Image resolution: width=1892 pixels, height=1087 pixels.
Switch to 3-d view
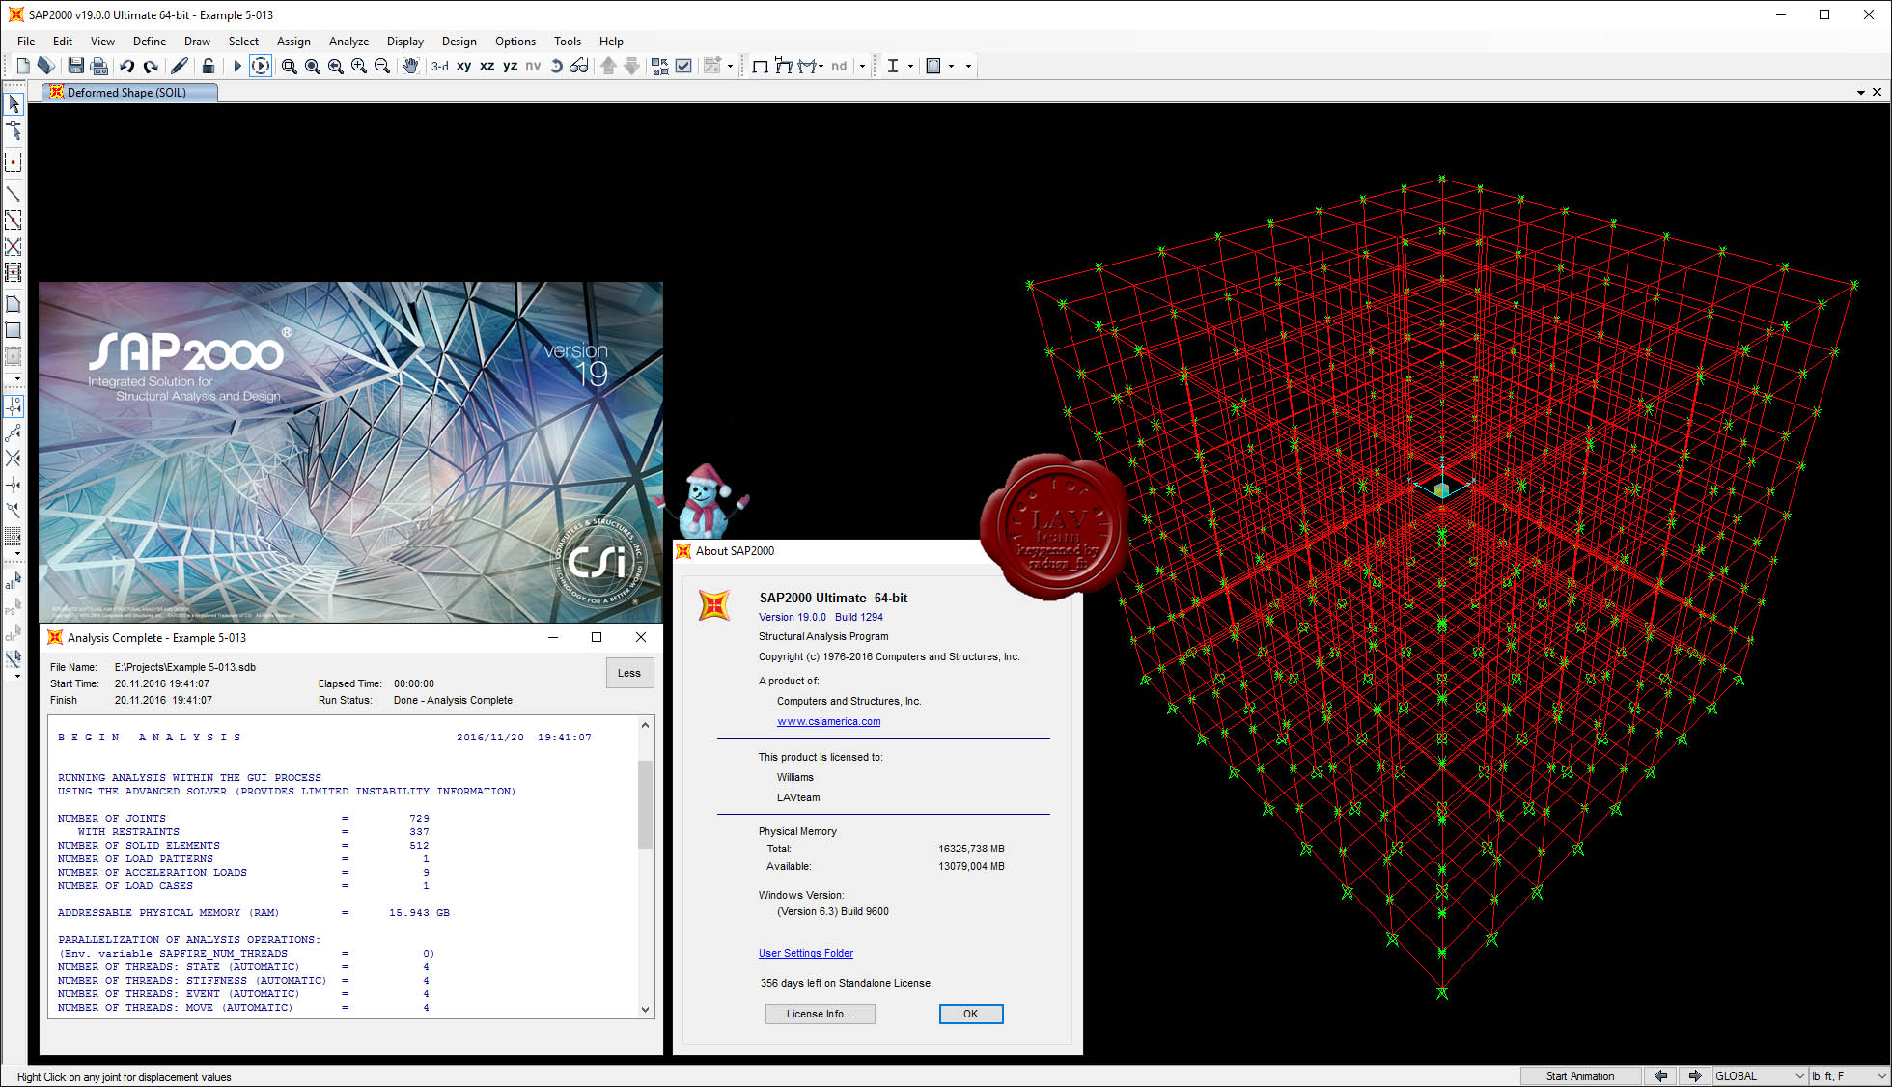click(440, 66)
